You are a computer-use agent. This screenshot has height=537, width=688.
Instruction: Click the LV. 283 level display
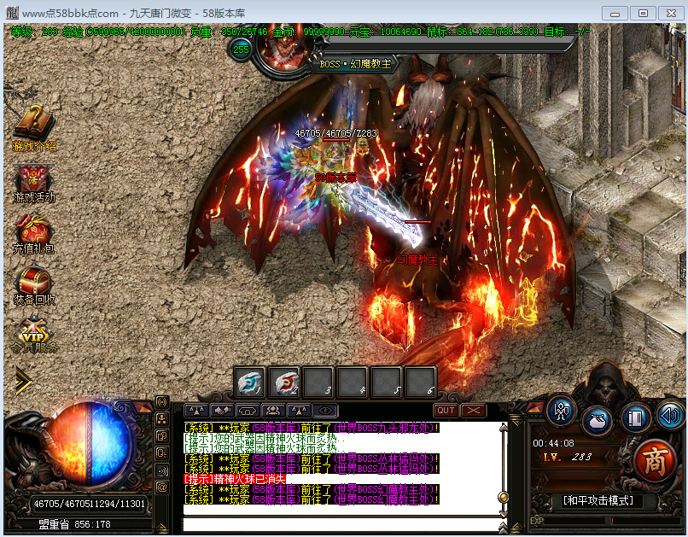tap(567, 457)
